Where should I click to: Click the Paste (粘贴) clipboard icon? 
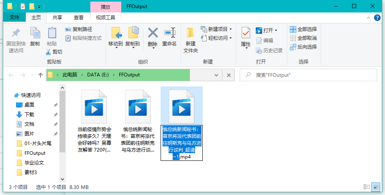point(52,33)
